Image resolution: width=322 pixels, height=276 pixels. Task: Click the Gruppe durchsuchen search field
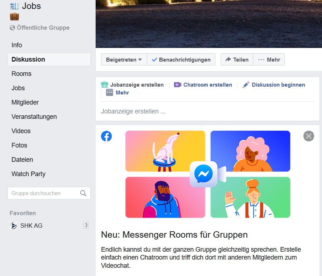click(x=49, y=193)
